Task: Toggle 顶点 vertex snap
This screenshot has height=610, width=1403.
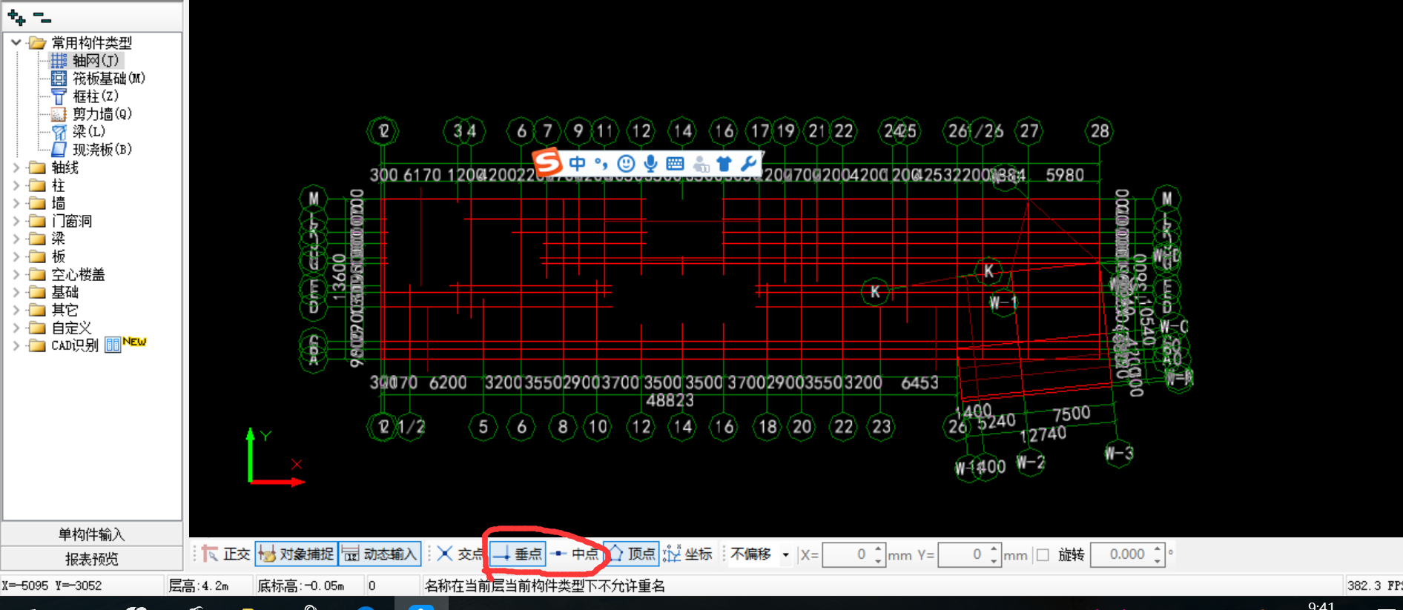Action: tap(632, 554)
